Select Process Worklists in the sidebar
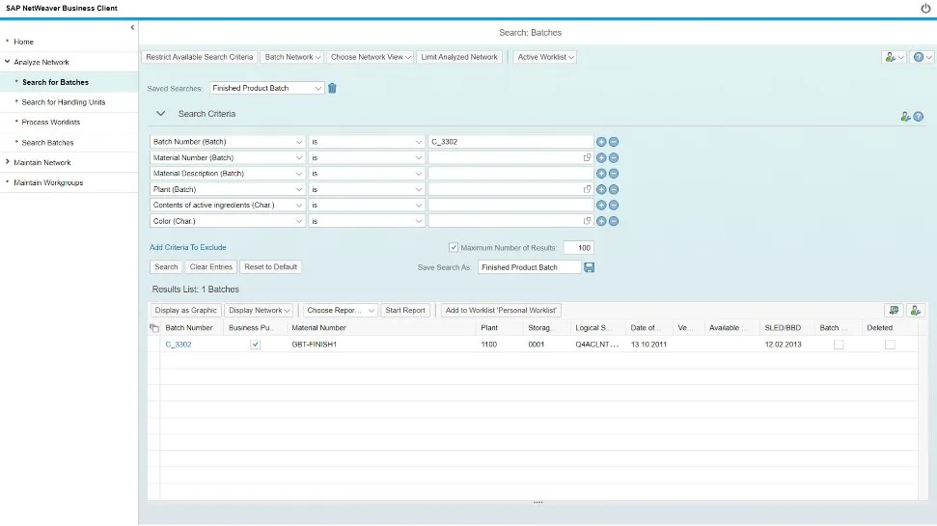This screenshot has height=526, width=937. coord(51,123)
